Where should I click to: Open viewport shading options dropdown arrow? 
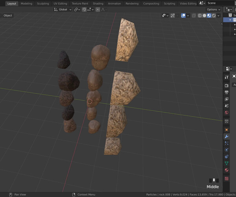click(x=218, y=15)
